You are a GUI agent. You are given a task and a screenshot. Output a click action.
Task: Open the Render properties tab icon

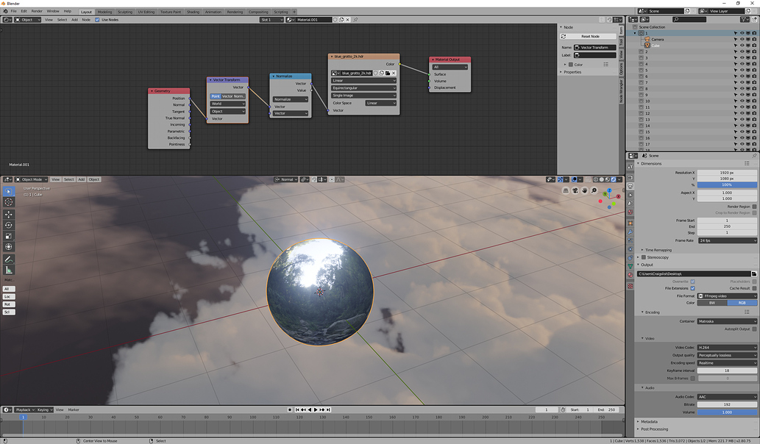point(632,177)
